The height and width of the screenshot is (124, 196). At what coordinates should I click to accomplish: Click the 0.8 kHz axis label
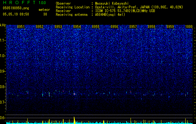2,87
